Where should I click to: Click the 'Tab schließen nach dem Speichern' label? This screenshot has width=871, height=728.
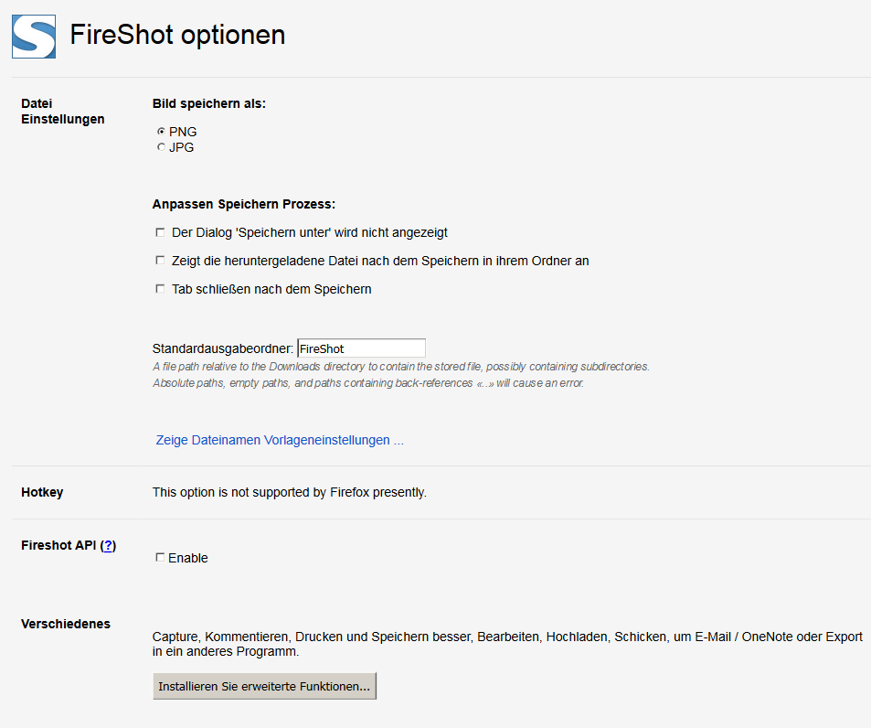(271, 289)
